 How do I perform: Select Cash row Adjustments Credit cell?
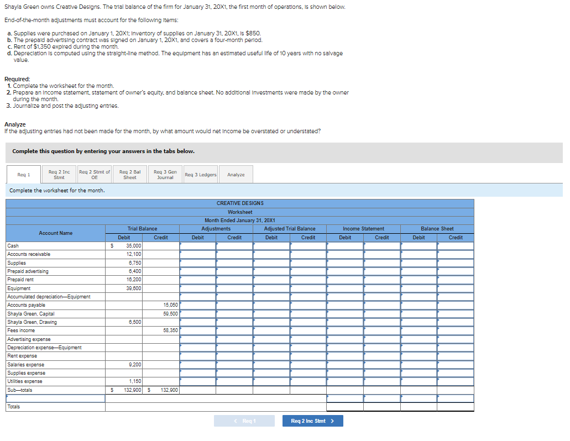click(x=234, y=246)
